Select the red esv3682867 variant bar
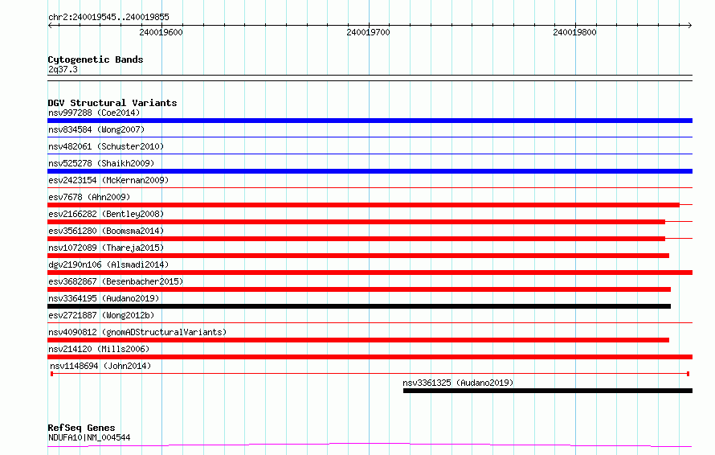Image resolution: width=715 pixels, height=455 pixels. (359, 289)
